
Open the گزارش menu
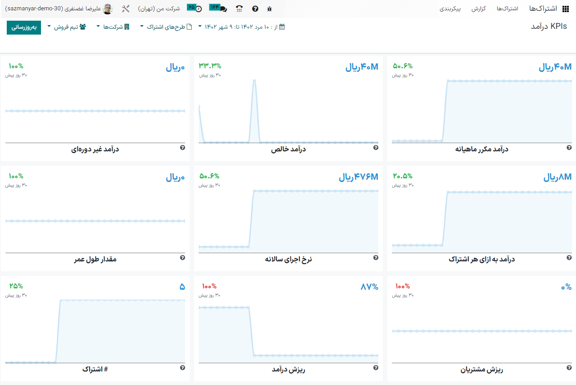478,9
